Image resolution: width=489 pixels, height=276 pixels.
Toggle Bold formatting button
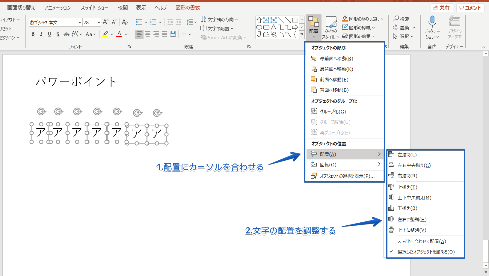tap(33, 34)
